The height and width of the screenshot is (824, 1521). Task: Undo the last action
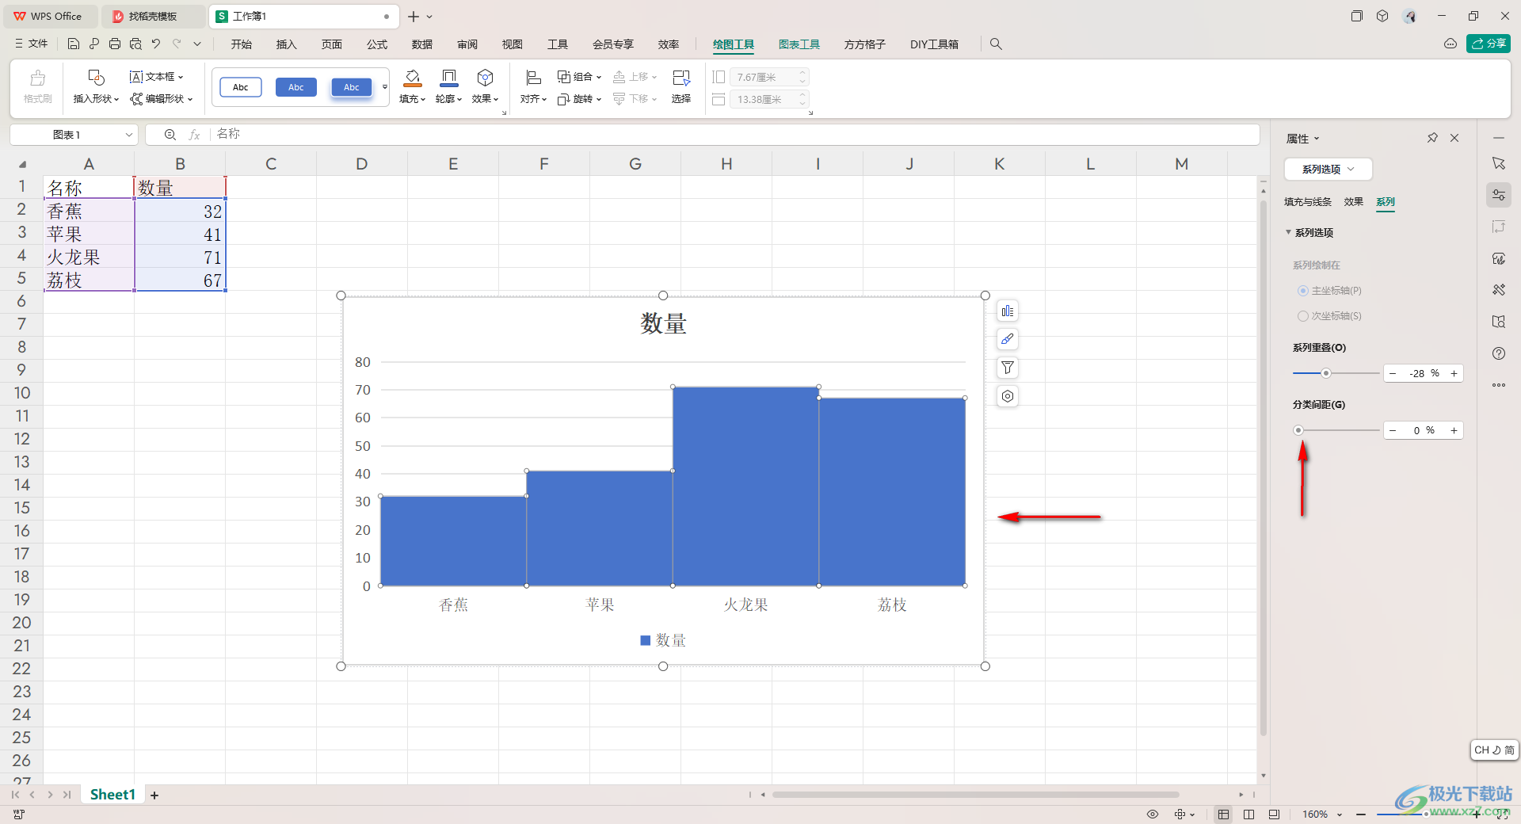156,44
